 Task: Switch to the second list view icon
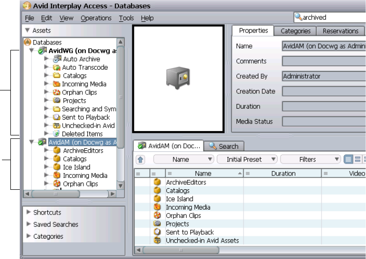point(358,159)
